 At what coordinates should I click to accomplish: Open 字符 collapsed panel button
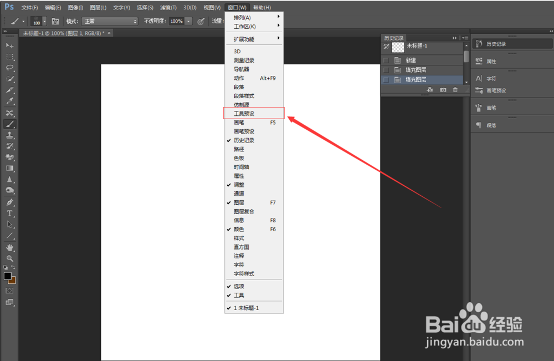click(512, 79)
